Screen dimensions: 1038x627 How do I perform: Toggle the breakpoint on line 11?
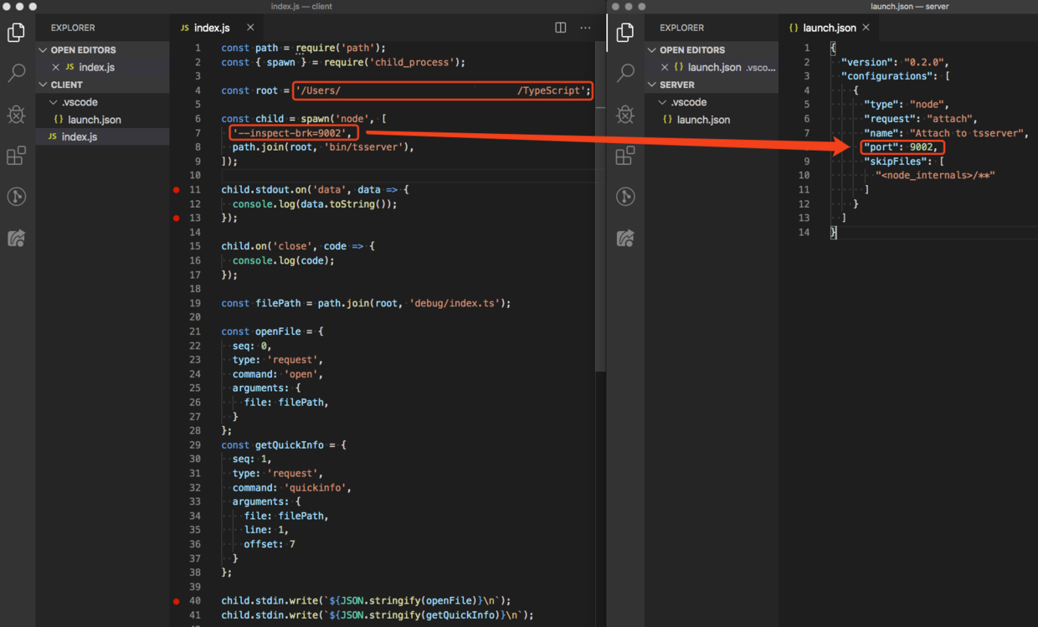coord(176,189)
